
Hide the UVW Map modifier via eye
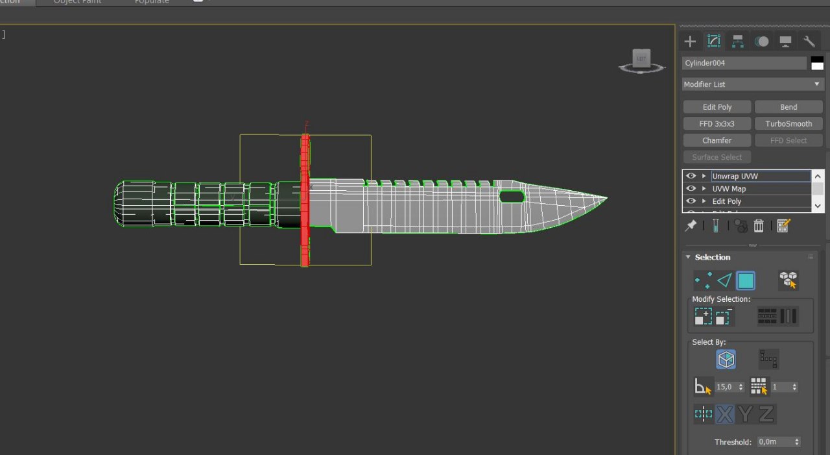coord(691,188)
